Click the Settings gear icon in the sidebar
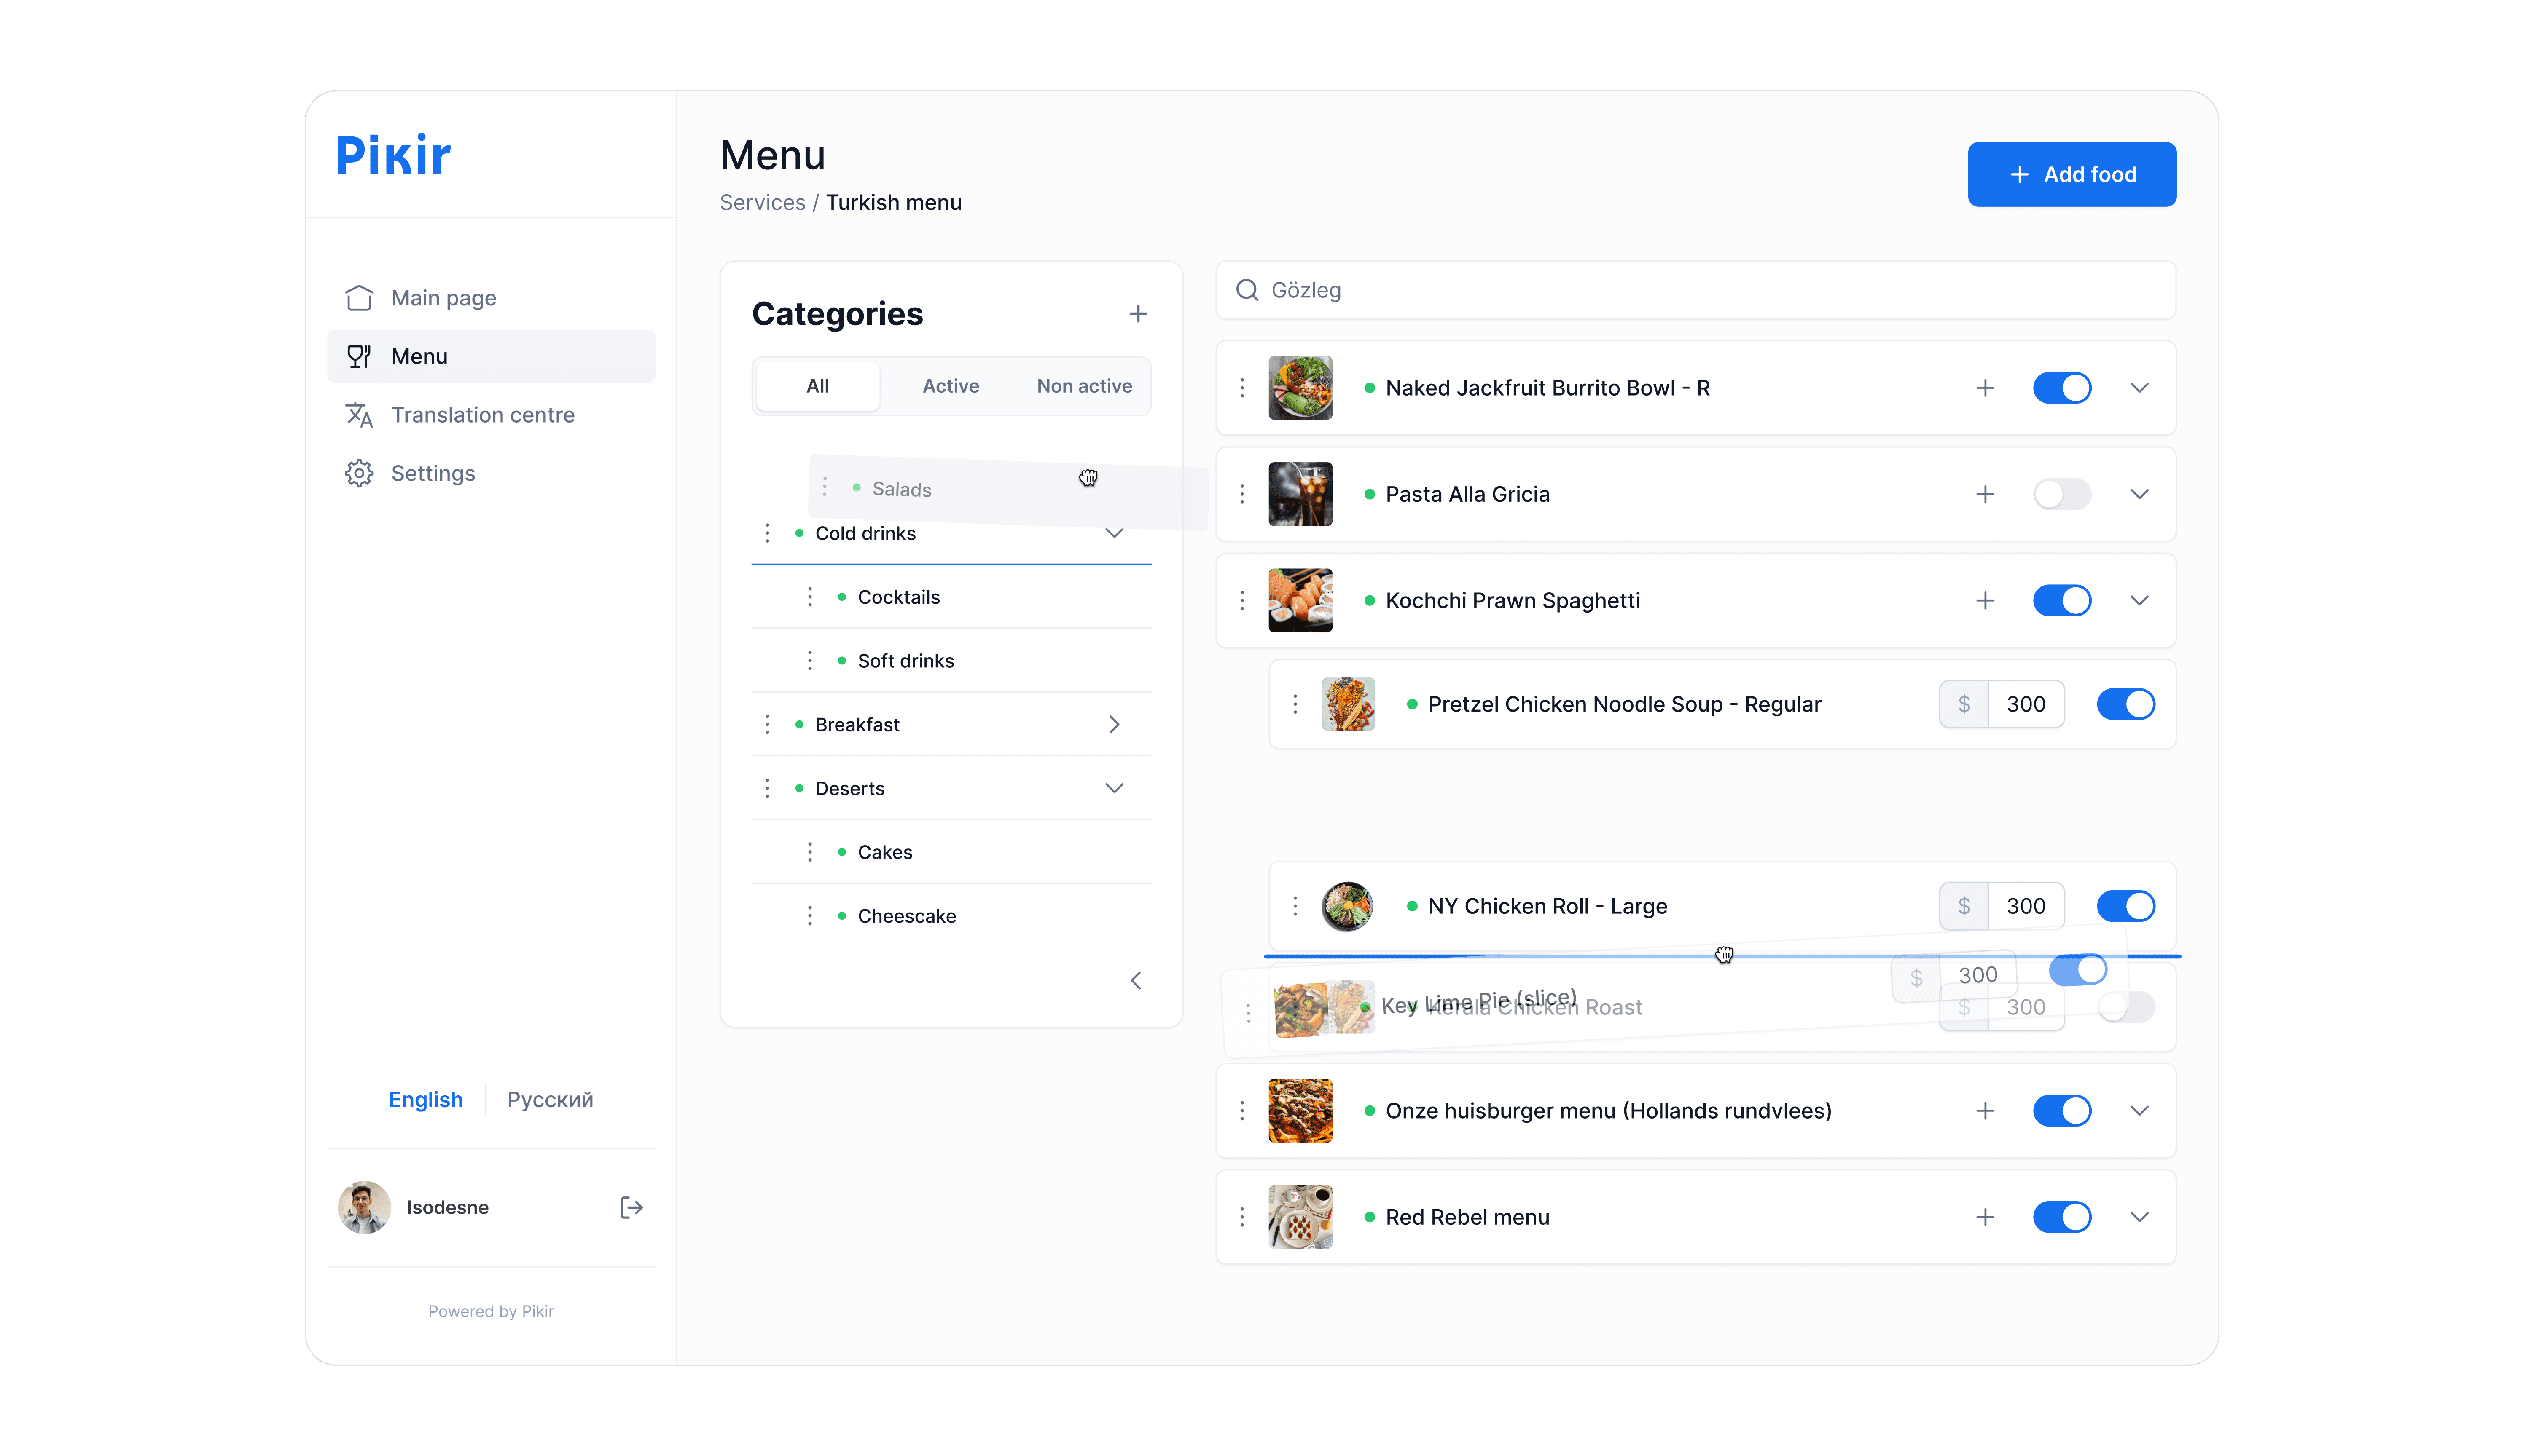Viewport: 2523px width, 1456px height. click(x=359, y=473)
